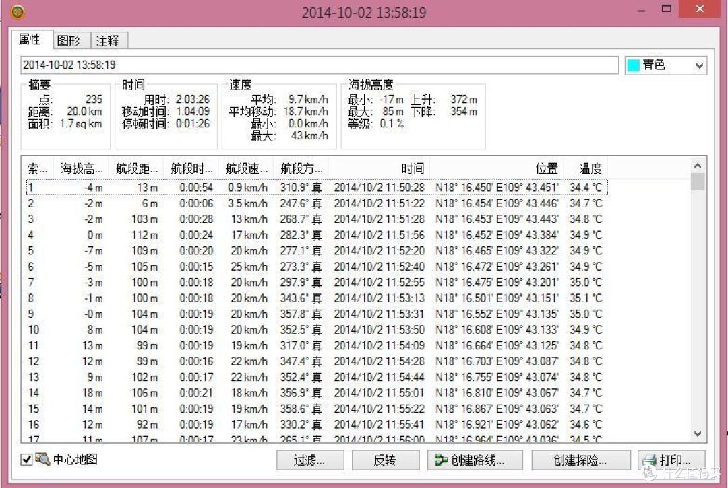
Task: Click the position N18° 16.450' E109° 43.451'
Action: point(497,187)
